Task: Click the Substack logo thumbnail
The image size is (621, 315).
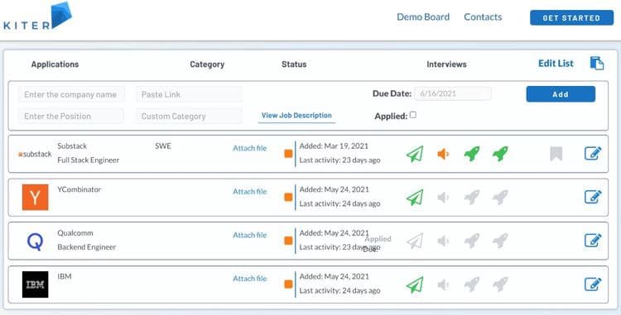Action: click(35, 154)
